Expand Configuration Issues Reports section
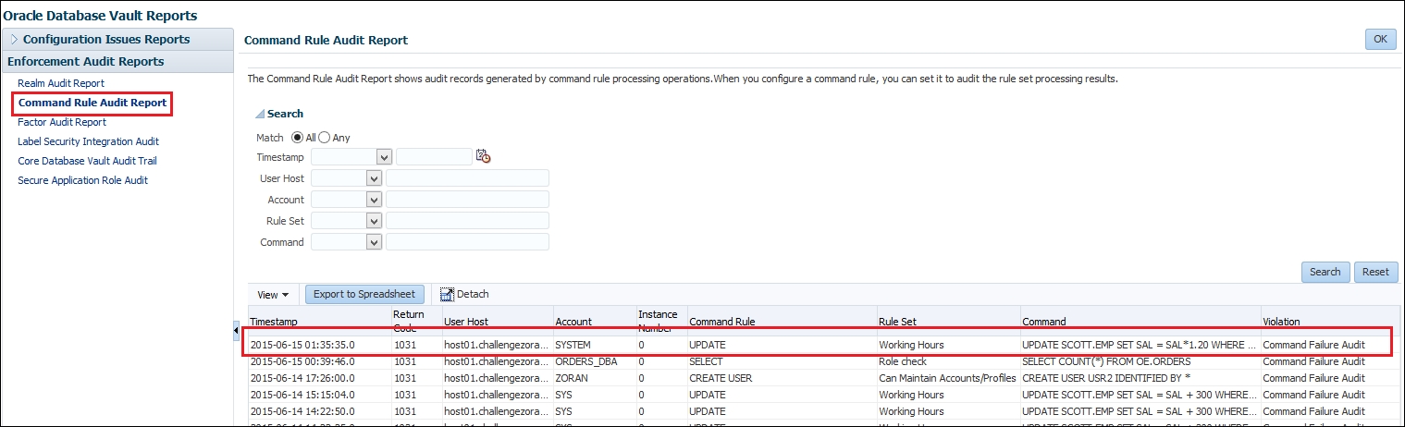This screenshot has width=1405, height=427. pos(14,40)
